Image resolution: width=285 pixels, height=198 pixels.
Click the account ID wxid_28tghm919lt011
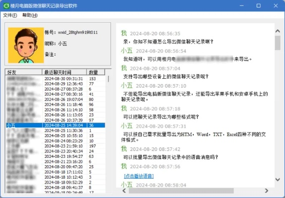pyautogui.click(x=78, y=33)
